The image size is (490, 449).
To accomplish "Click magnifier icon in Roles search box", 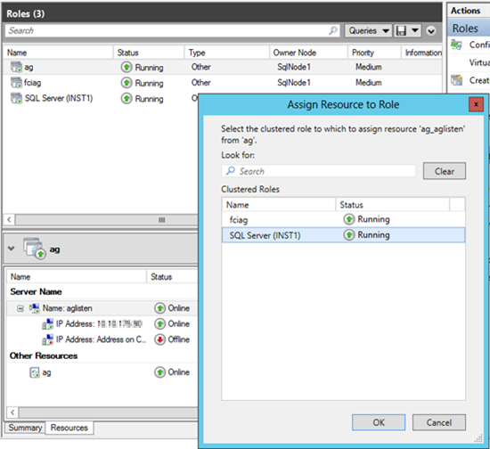I will [333, 30].
